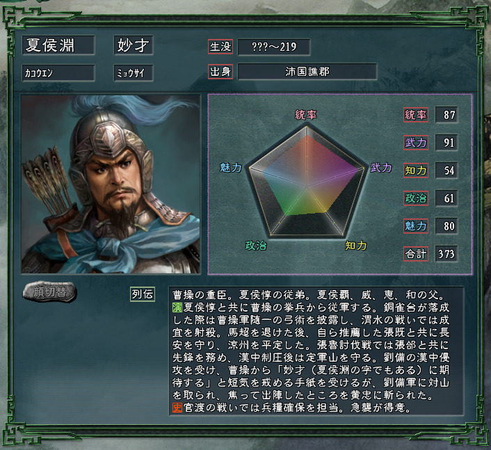Click the 出身 label

click(x=220, y=72)
